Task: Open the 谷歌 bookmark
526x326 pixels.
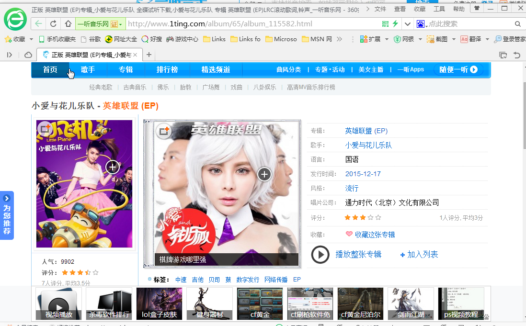Action: (x=91, y=39)
